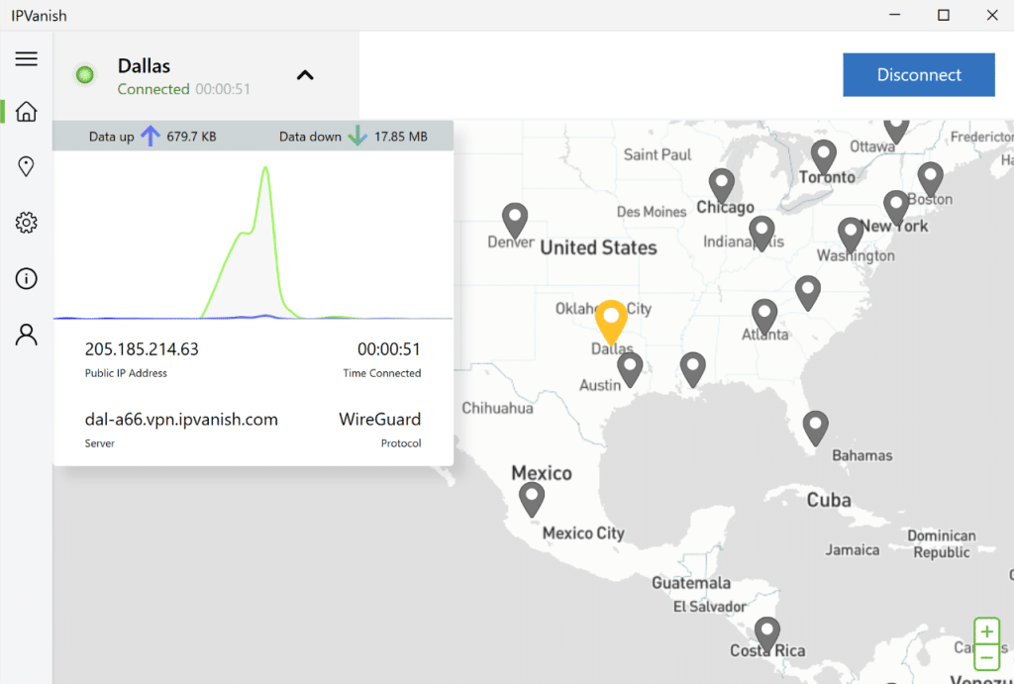Click the Des Moines map label
The image size is (1014, 684).
(652, 212)
